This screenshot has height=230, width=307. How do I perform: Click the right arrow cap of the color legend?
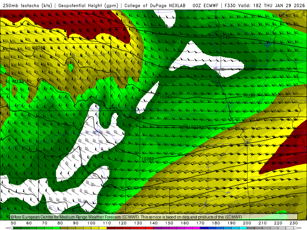[x=298, y=228]
